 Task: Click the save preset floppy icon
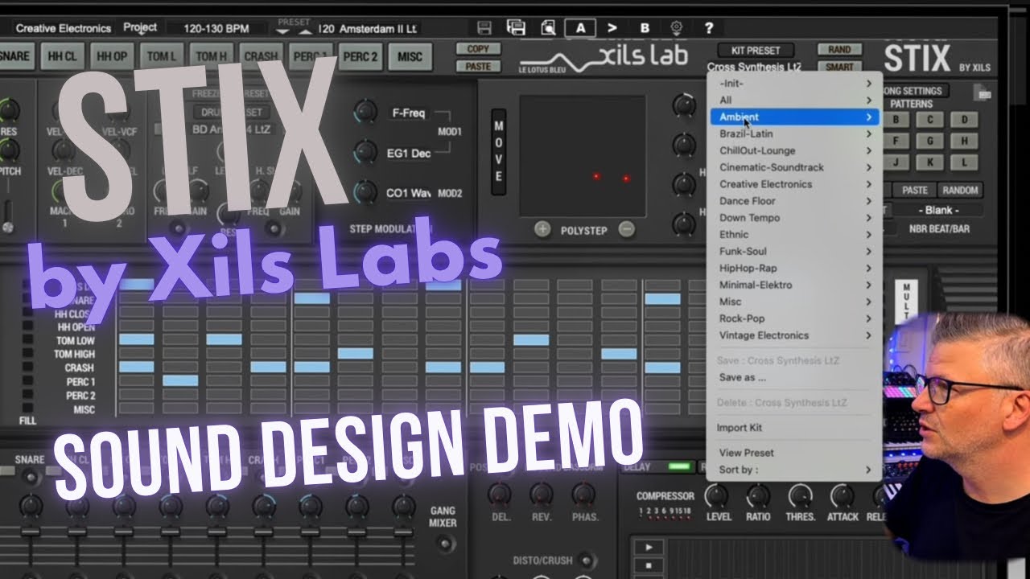pos(484,27)
